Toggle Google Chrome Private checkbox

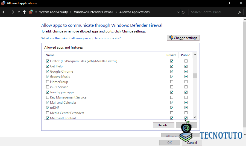[172, 71]
